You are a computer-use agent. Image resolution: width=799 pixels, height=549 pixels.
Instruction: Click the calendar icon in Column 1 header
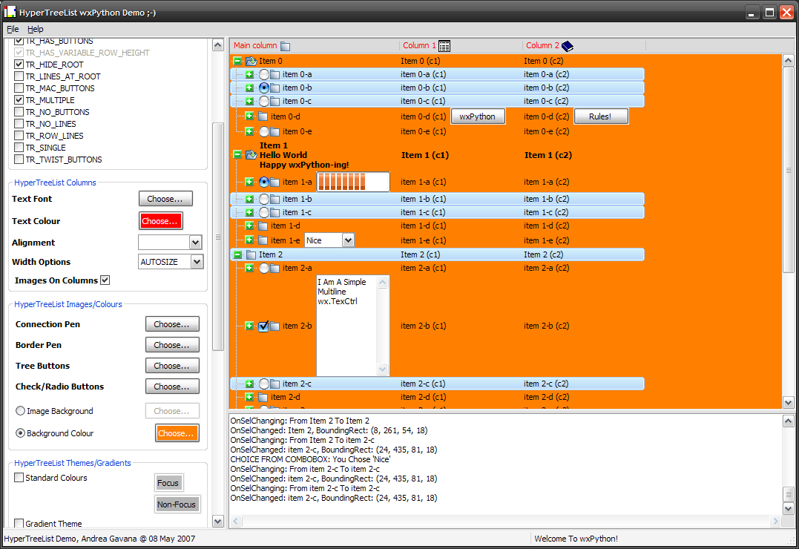point(444,46)
